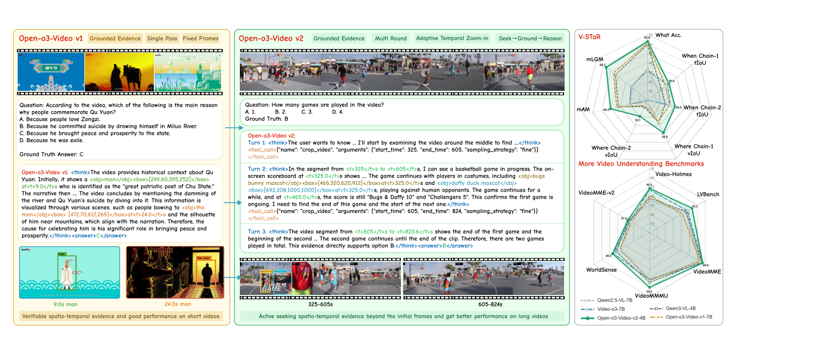837x356 pixels.
Task: Click the V-STaR chart title
Action: click(x=589, y=36)
